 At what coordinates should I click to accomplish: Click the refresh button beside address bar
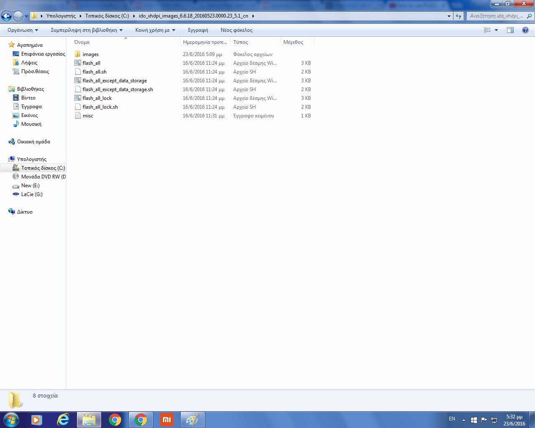[459, 16]
